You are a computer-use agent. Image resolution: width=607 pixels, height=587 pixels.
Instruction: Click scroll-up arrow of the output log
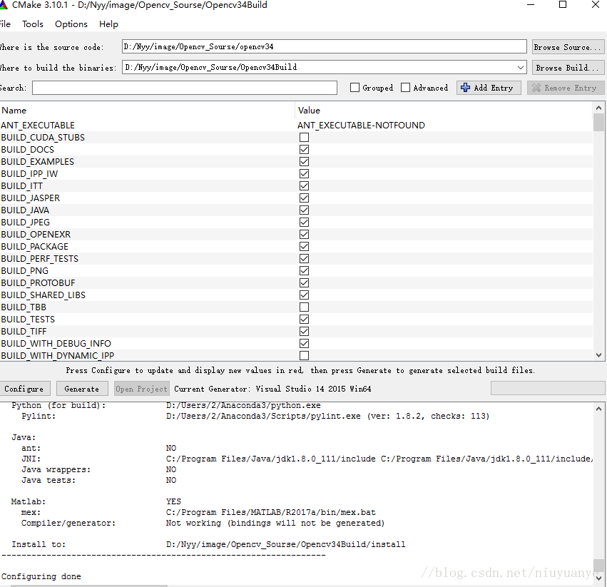[598, 409]
